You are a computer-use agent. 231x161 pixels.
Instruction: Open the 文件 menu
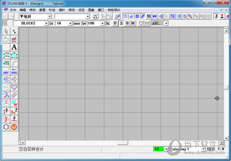point(13,10)
